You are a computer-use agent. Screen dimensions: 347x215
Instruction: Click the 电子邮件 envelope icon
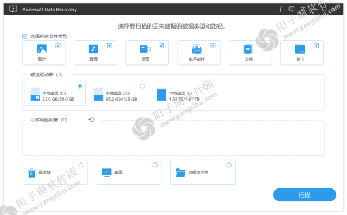point(197,49)
